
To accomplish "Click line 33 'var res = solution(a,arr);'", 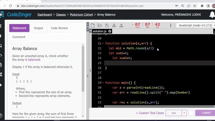I will click(x=135, y=102).
